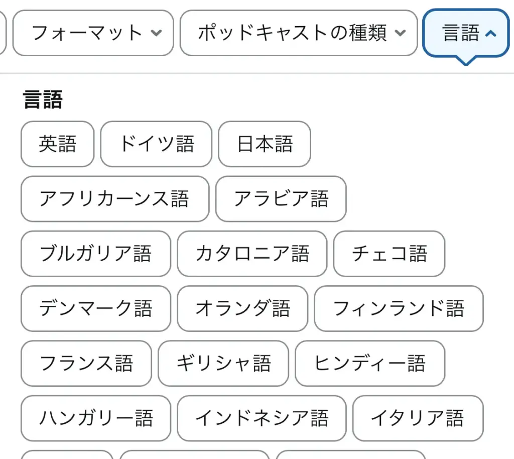
Task: Select アフリカーンス語 from the language list
Action: pos(114,199)
